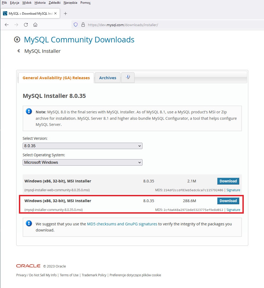Download the 2.1M web community installer
This screenshot has width=264, height=288.
tap(228, 181)
